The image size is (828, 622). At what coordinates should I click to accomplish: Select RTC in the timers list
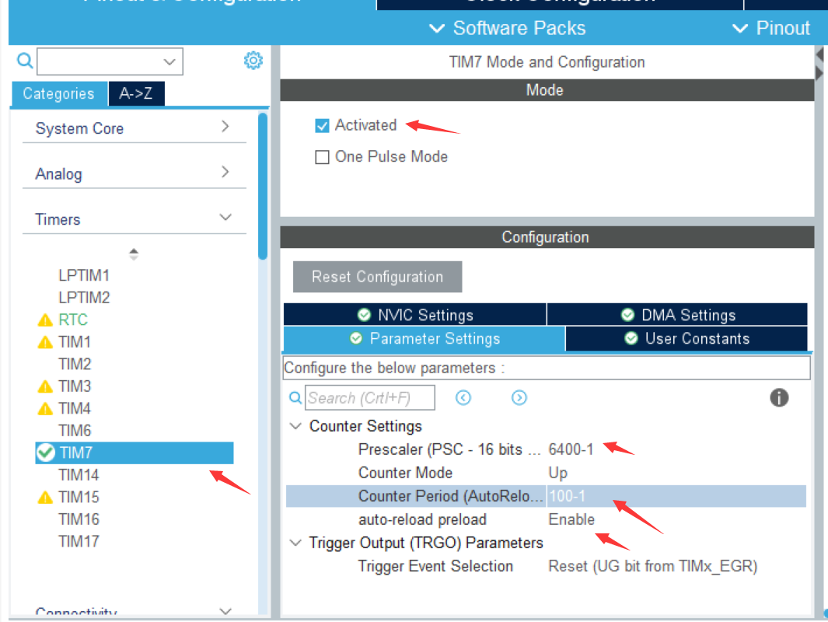[73, 320]
